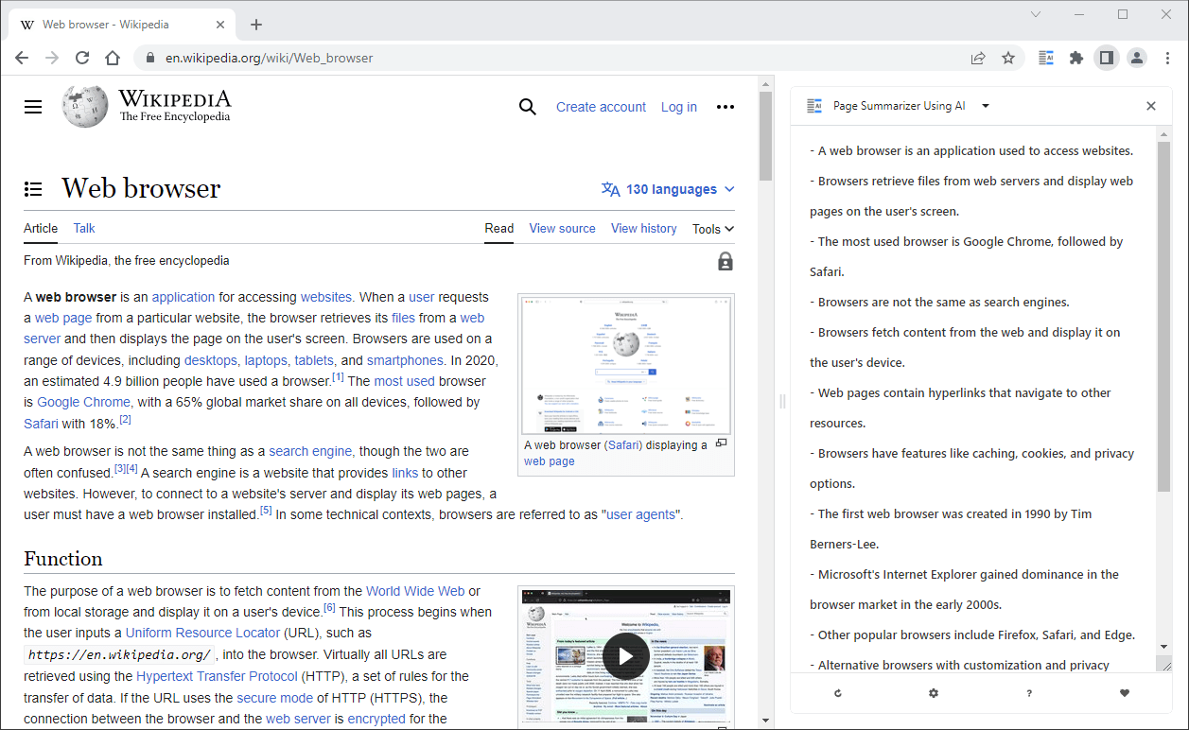1189x730 pixels.
Task: Click the browser forward arrow
Action: pos(52,58)
